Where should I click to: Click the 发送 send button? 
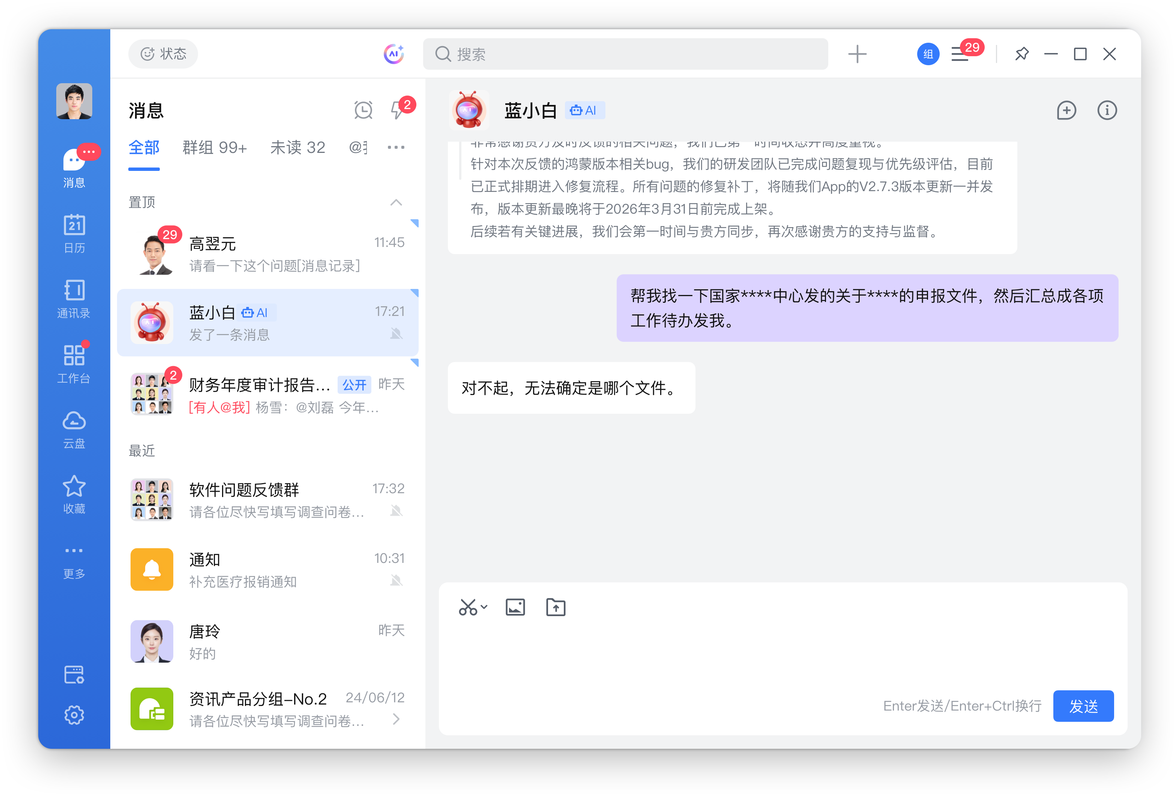1083,706
